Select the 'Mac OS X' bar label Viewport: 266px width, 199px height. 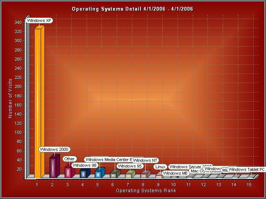pyautogui.click(x=198, y=171)
